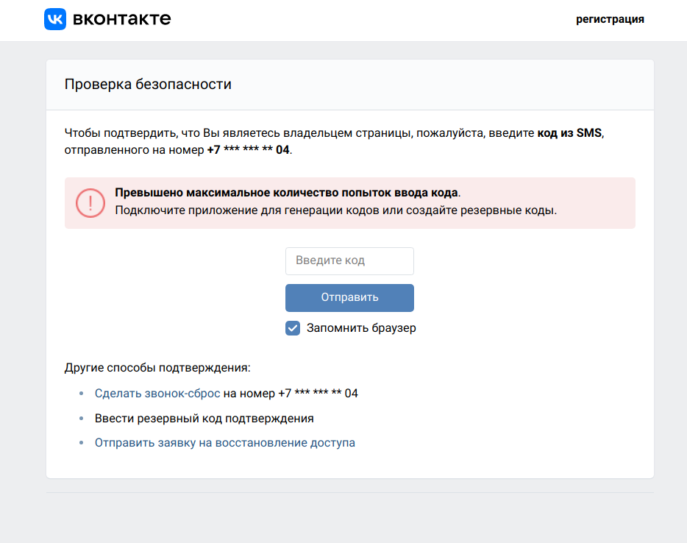The width and height of the screenshot is (687, 543).
Task: Click the red exclamation warning icon
Action: [90, 203]
